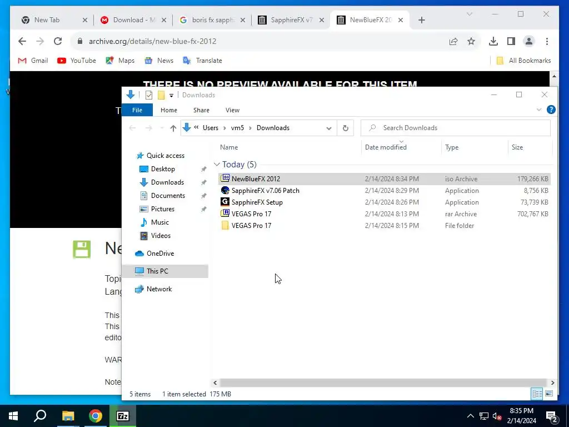Screen dimensions: 569x427
Task: Select Network in navigation pane
Action: 159,289
